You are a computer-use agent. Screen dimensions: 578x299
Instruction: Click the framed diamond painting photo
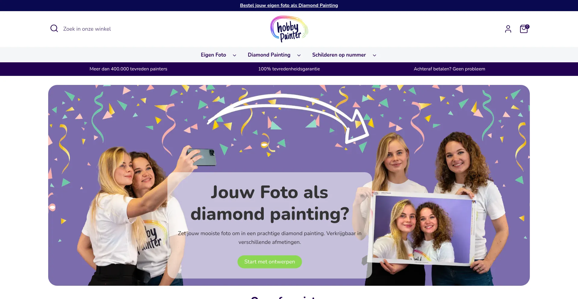pos(423,229)
